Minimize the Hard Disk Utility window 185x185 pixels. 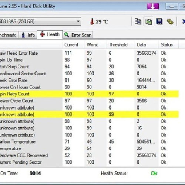[x=172, y=6]
